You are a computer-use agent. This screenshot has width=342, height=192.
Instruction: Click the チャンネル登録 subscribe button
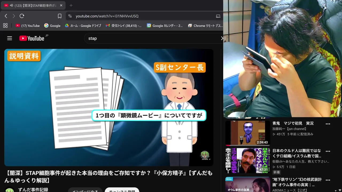click(122, 190)
